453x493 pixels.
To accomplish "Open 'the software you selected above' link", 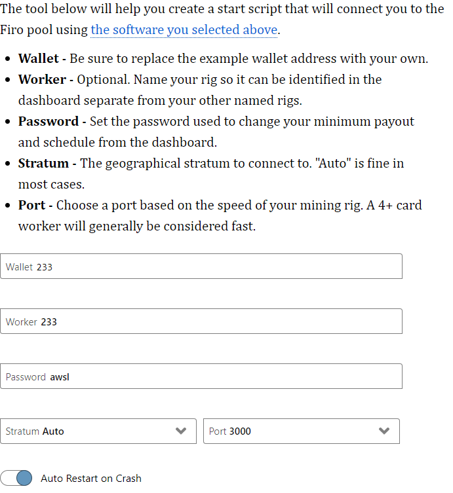I will [184, 30].
